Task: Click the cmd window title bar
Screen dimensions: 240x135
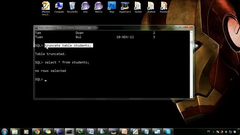Action: tap(106, 28)
